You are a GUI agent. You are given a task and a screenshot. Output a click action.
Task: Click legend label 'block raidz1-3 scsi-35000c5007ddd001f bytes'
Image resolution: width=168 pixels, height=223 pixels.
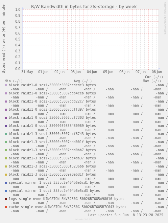click(x=52, y=142)
